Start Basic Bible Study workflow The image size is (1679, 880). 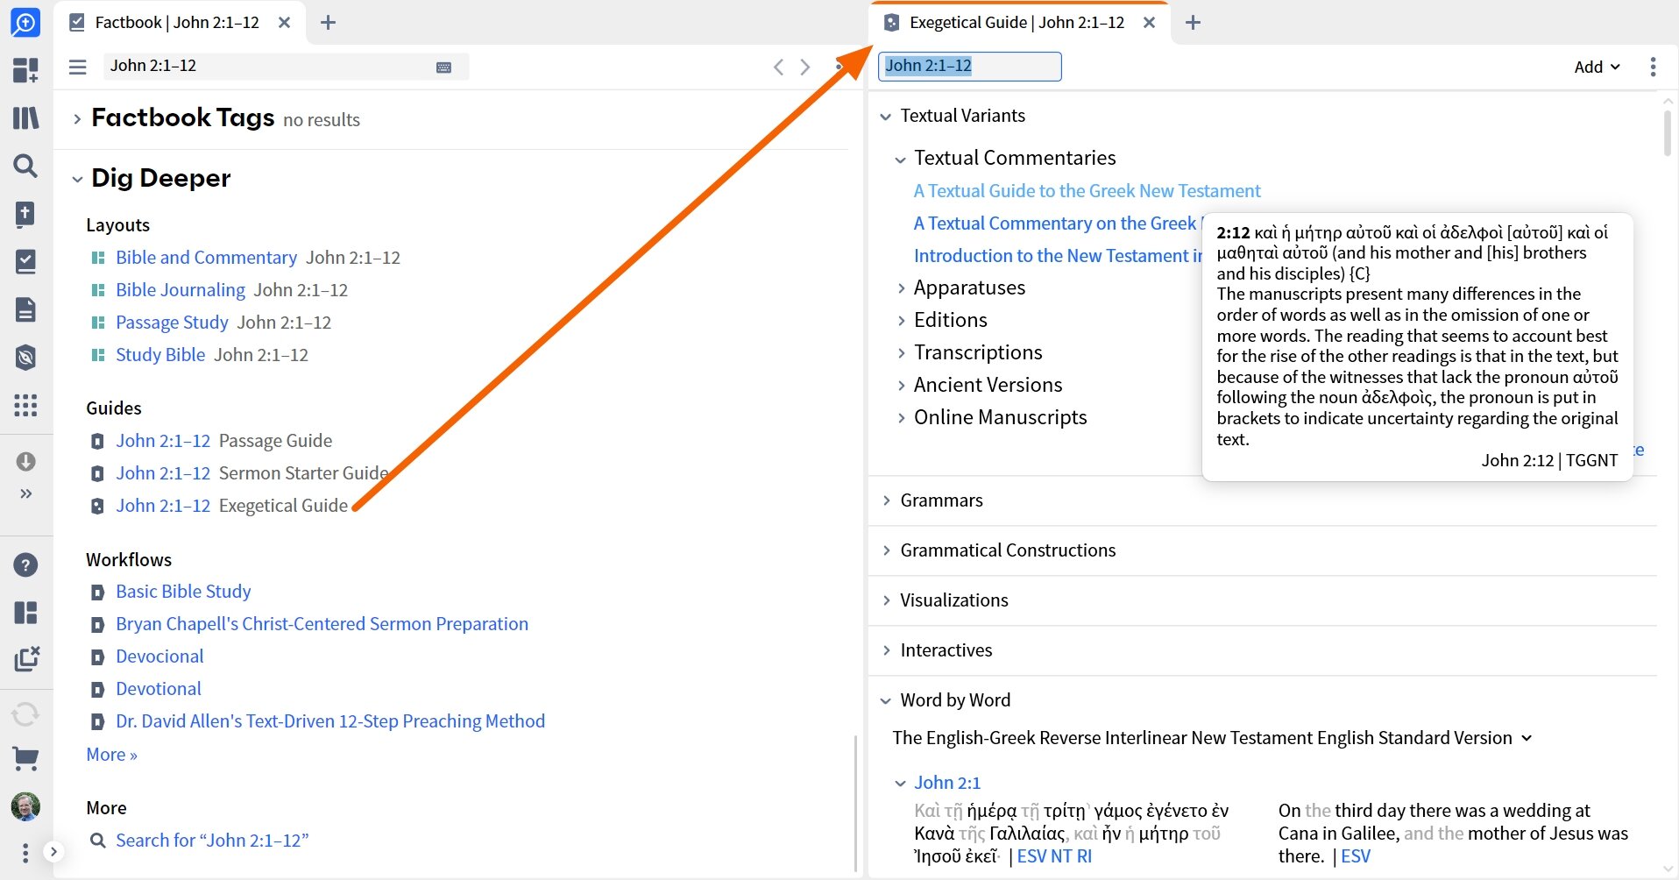click(183, 592)
